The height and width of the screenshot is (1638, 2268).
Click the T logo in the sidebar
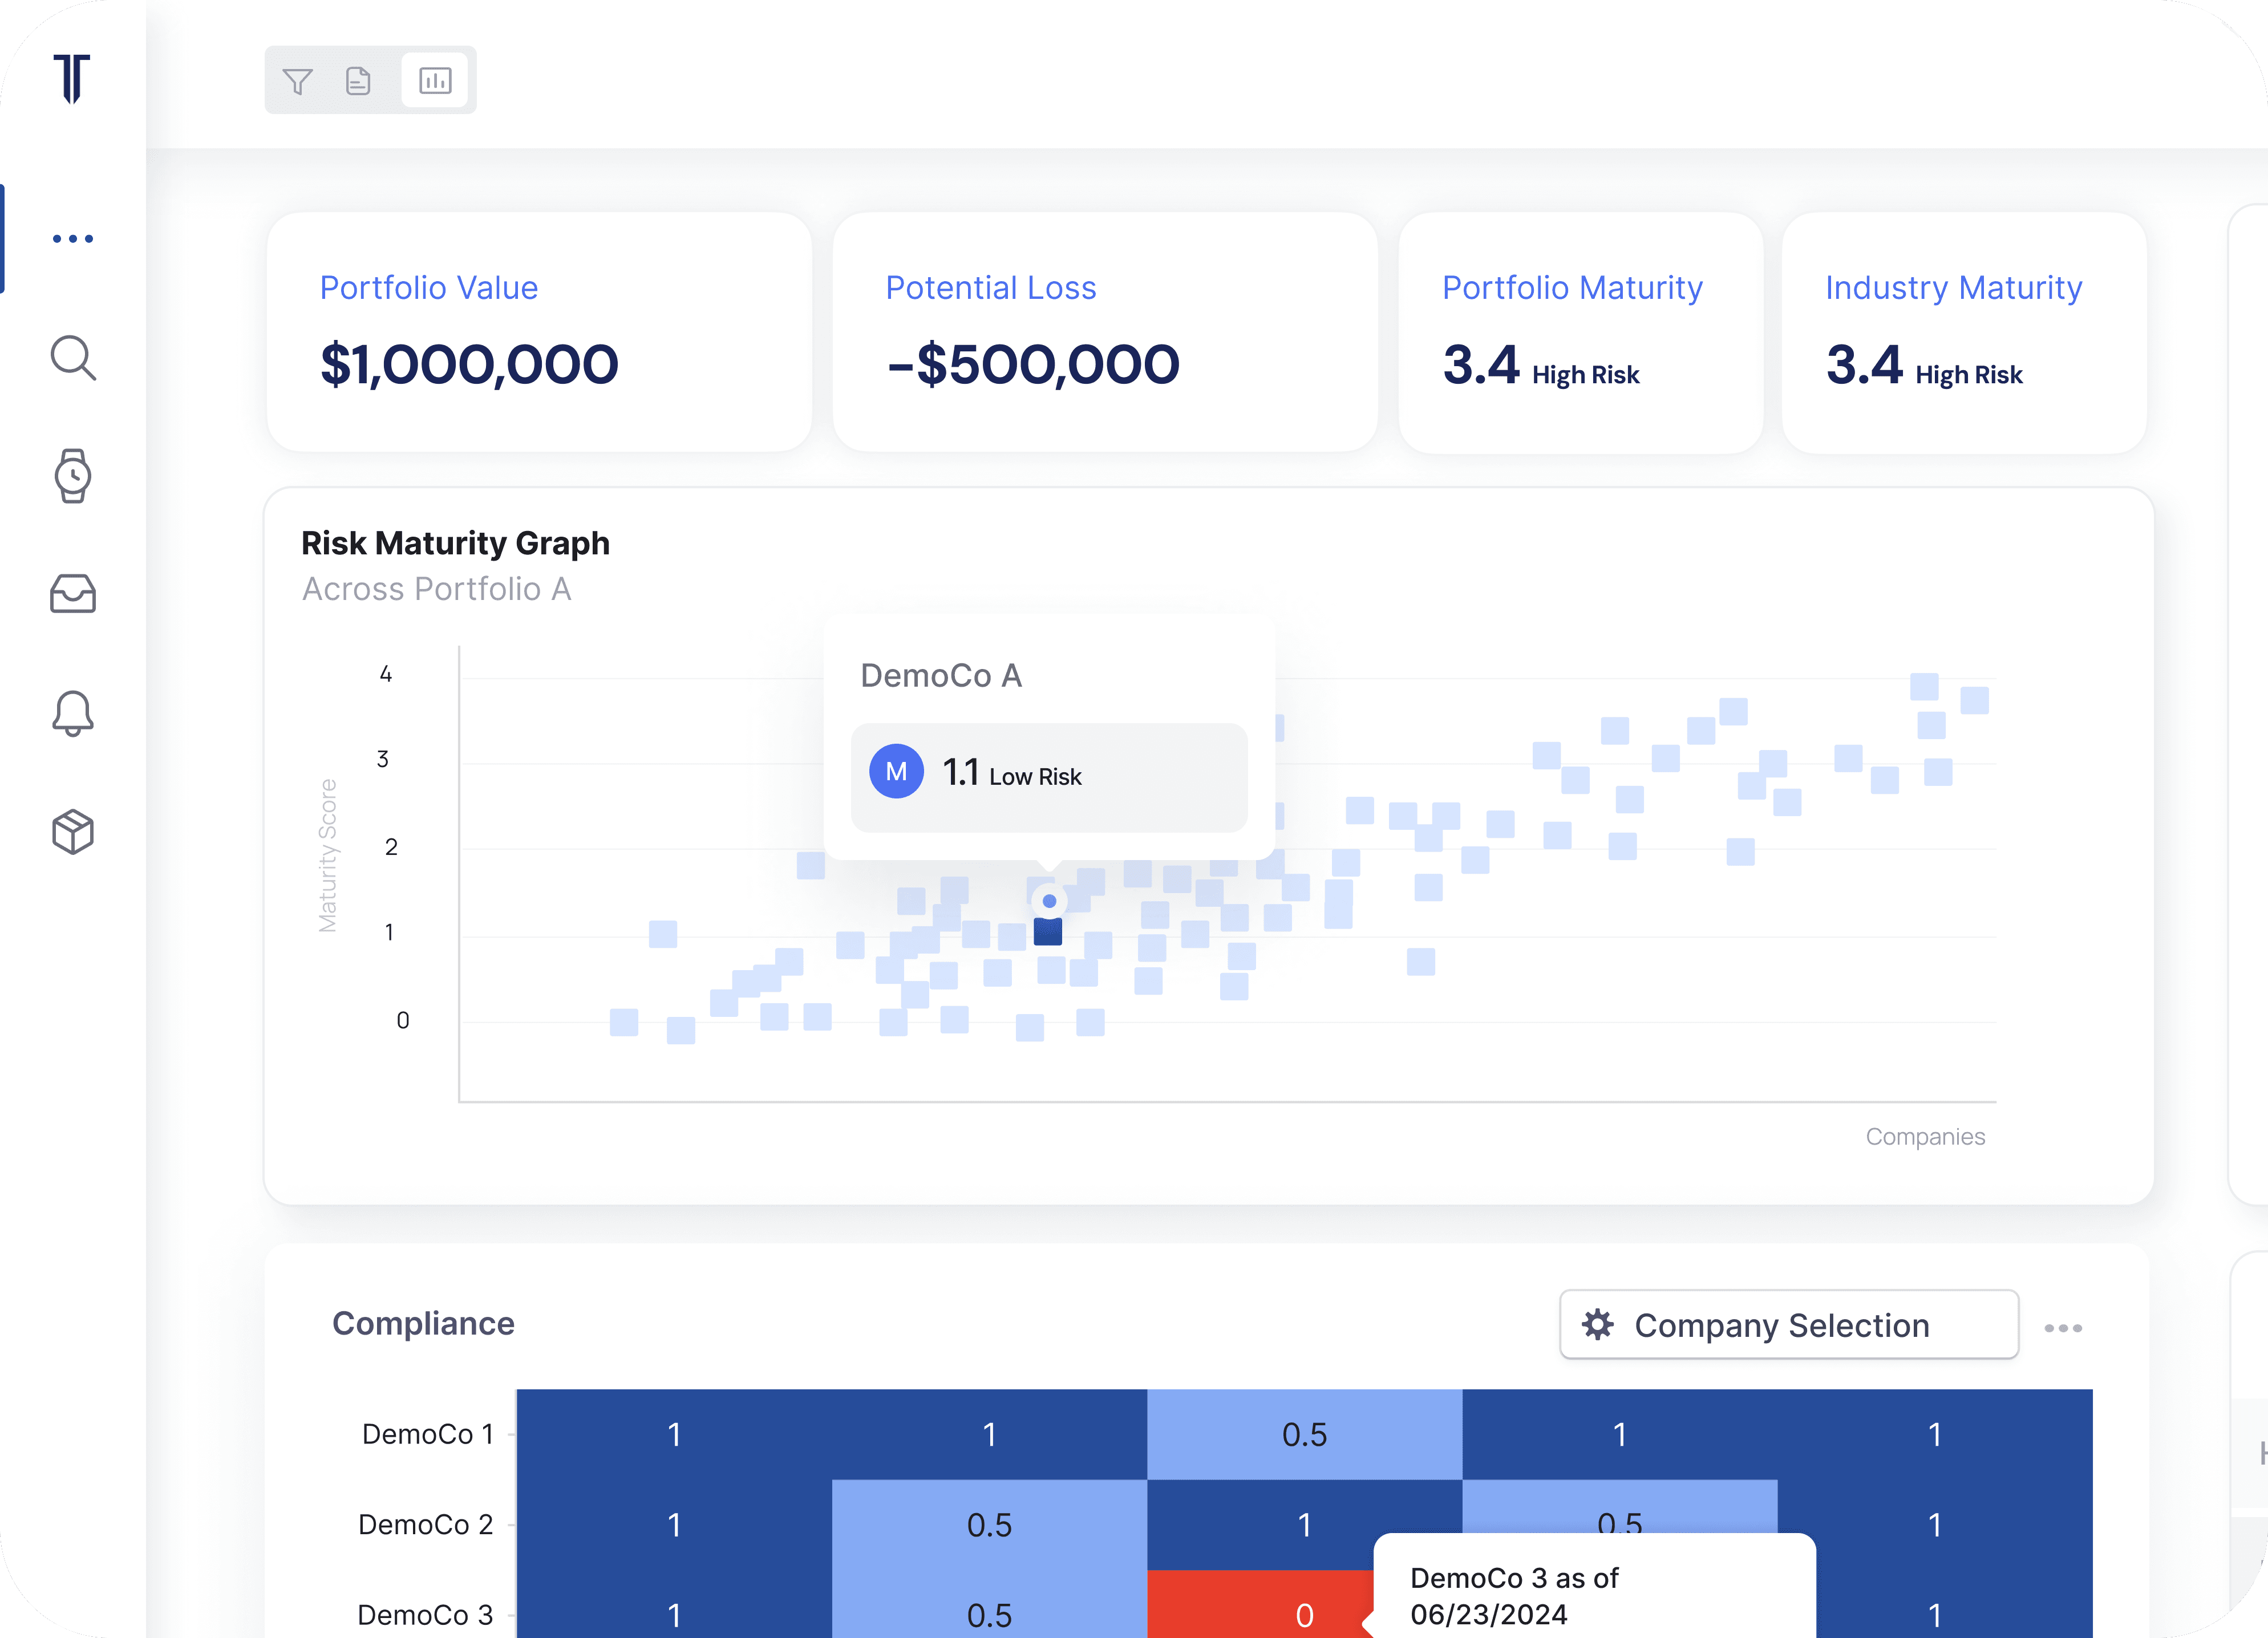(x=72, y=78)
